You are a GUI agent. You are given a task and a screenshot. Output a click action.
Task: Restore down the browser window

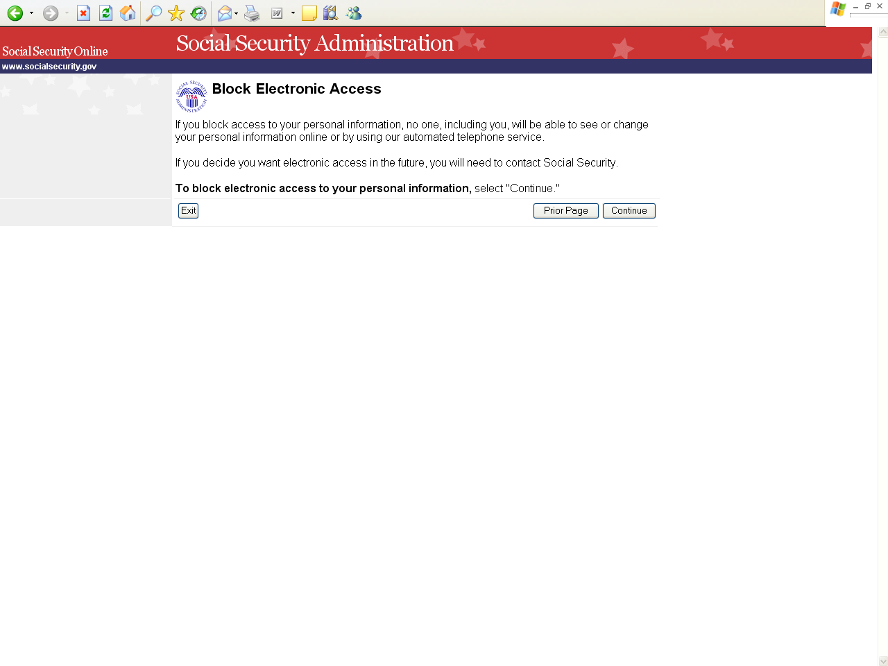[867, 6]
